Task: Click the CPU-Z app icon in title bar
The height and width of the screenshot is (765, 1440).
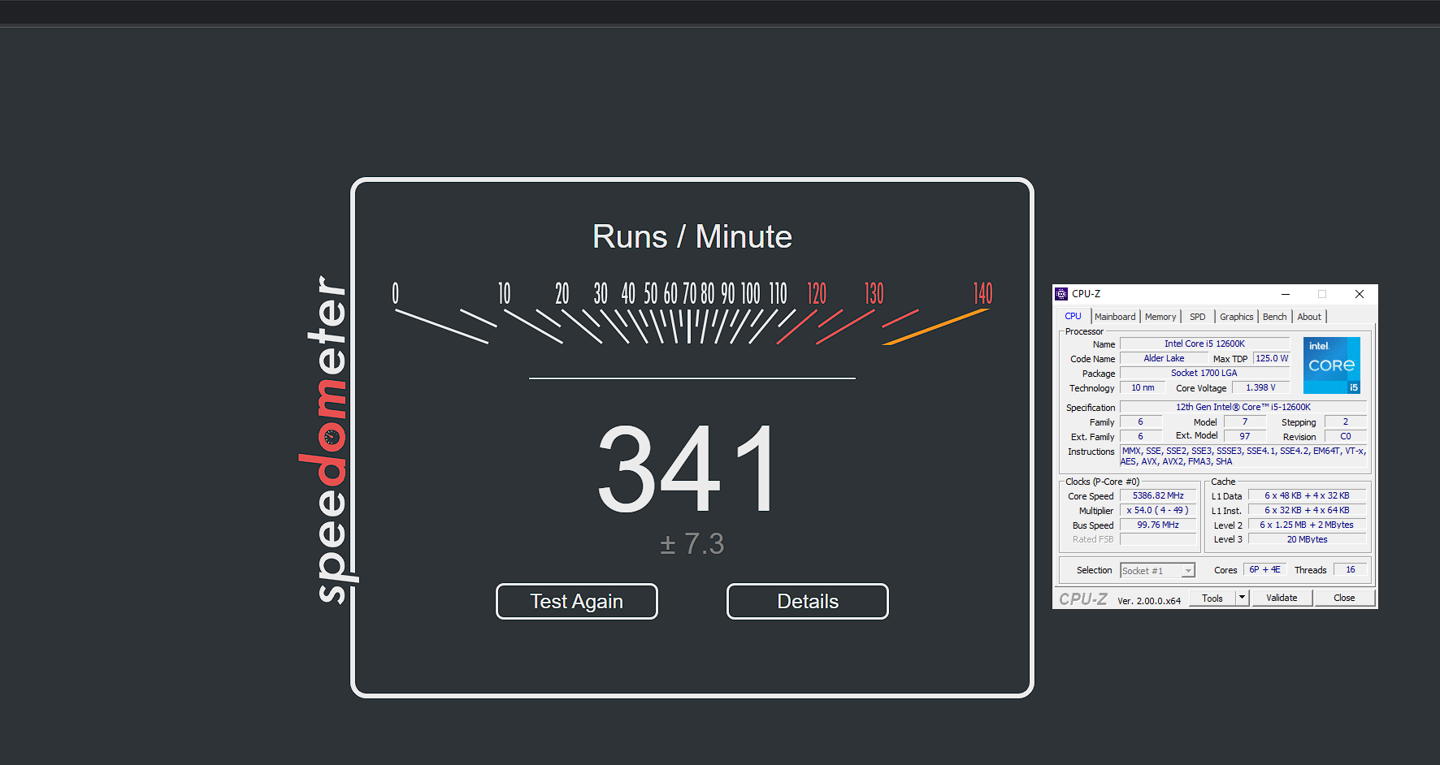Action: point(1061,294)
